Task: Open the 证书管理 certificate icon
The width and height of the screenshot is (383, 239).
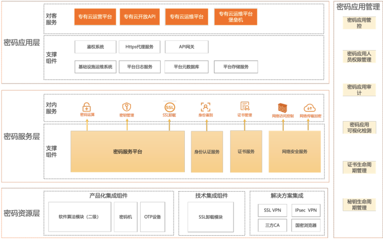Action: tap(245, 107)
